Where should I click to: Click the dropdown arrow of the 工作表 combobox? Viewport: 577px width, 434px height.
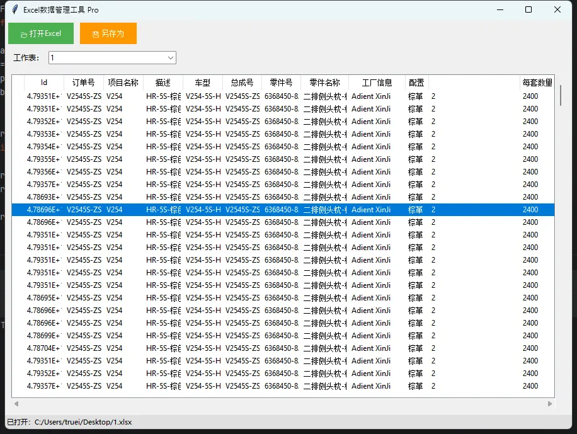pyautogui.click(x=170, y=58)
